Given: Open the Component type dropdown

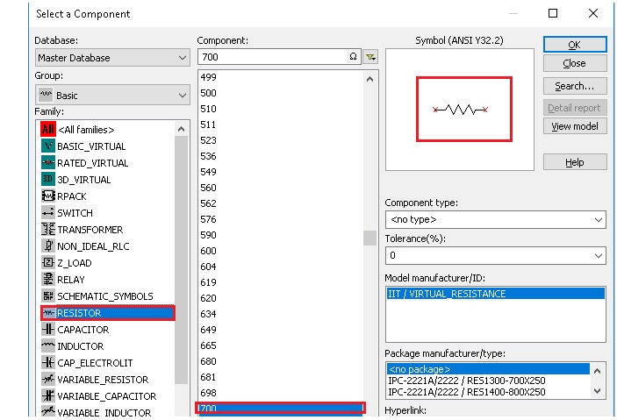Looking at the screenshot, I should pos(495,219).
